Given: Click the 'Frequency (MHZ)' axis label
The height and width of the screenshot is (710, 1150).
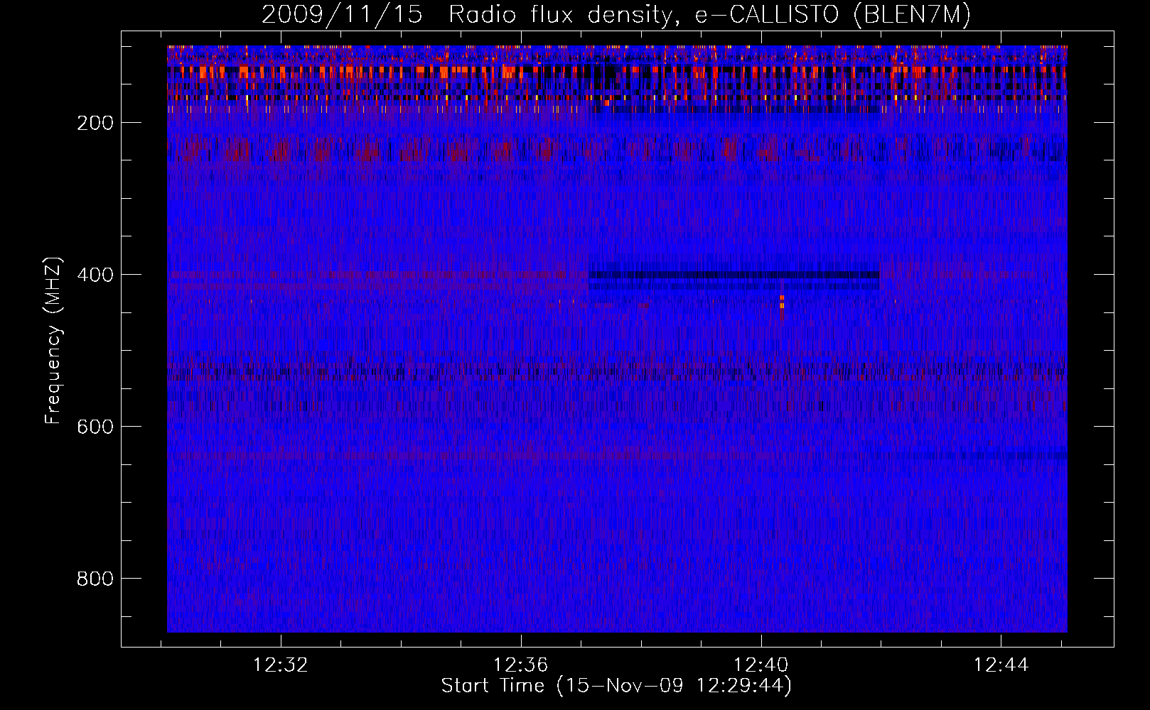Looking at the screenshot, I should click(53, 340).
